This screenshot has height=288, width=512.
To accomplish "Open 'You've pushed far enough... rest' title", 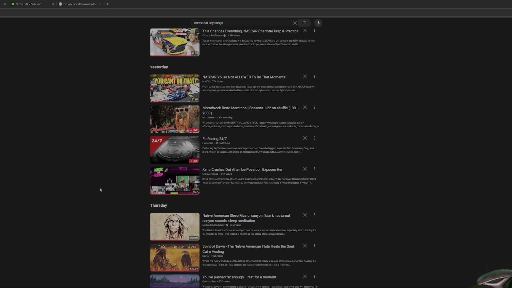I will 239,277.
